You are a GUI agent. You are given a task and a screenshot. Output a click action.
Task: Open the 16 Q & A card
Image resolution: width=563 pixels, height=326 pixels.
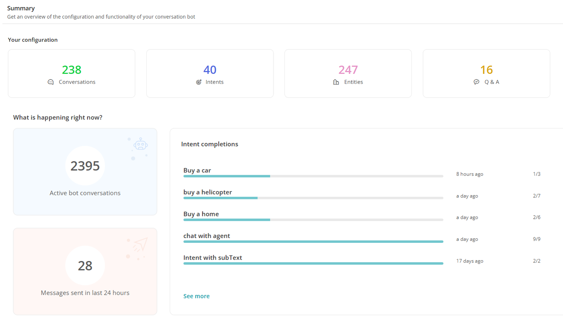(486, 73)
